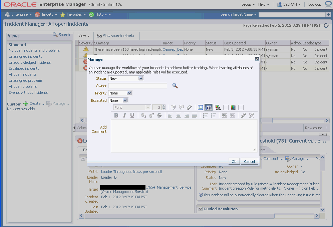Click the empty foreground color swatch
Screen dimensions: 333x227
[x=226, y=107]
